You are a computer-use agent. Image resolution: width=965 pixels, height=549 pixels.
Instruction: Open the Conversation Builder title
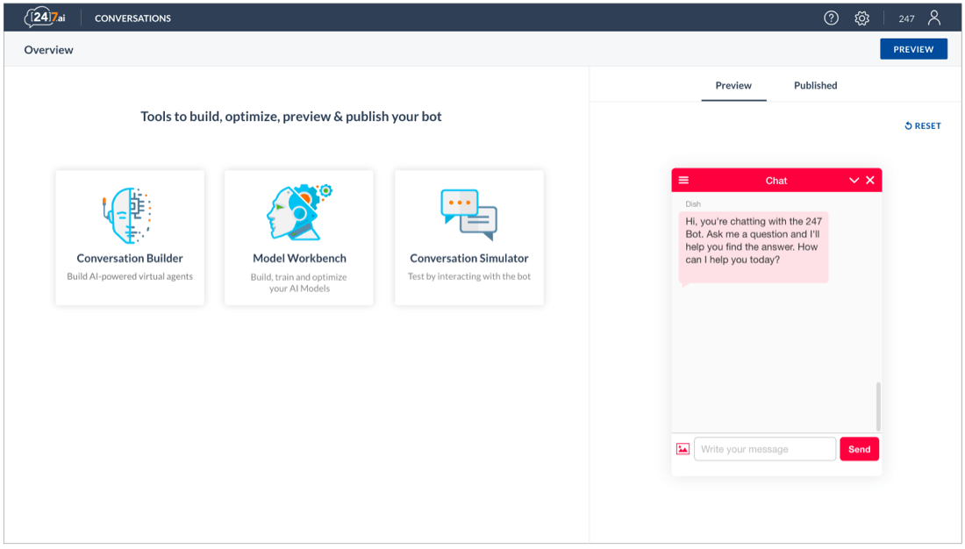pyautogui.click(x=130, y=259)
